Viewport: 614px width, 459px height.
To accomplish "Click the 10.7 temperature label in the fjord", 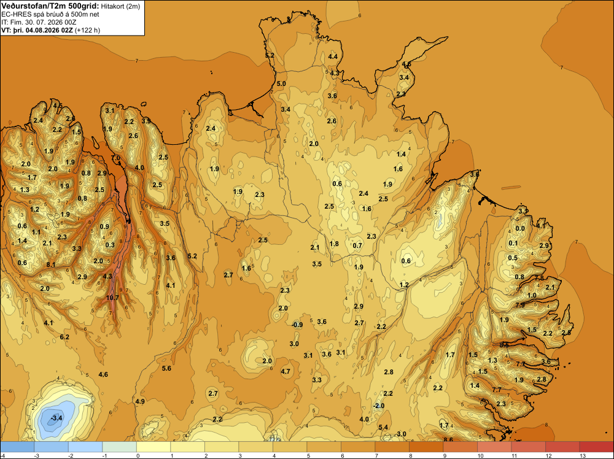I will point(112,298).
